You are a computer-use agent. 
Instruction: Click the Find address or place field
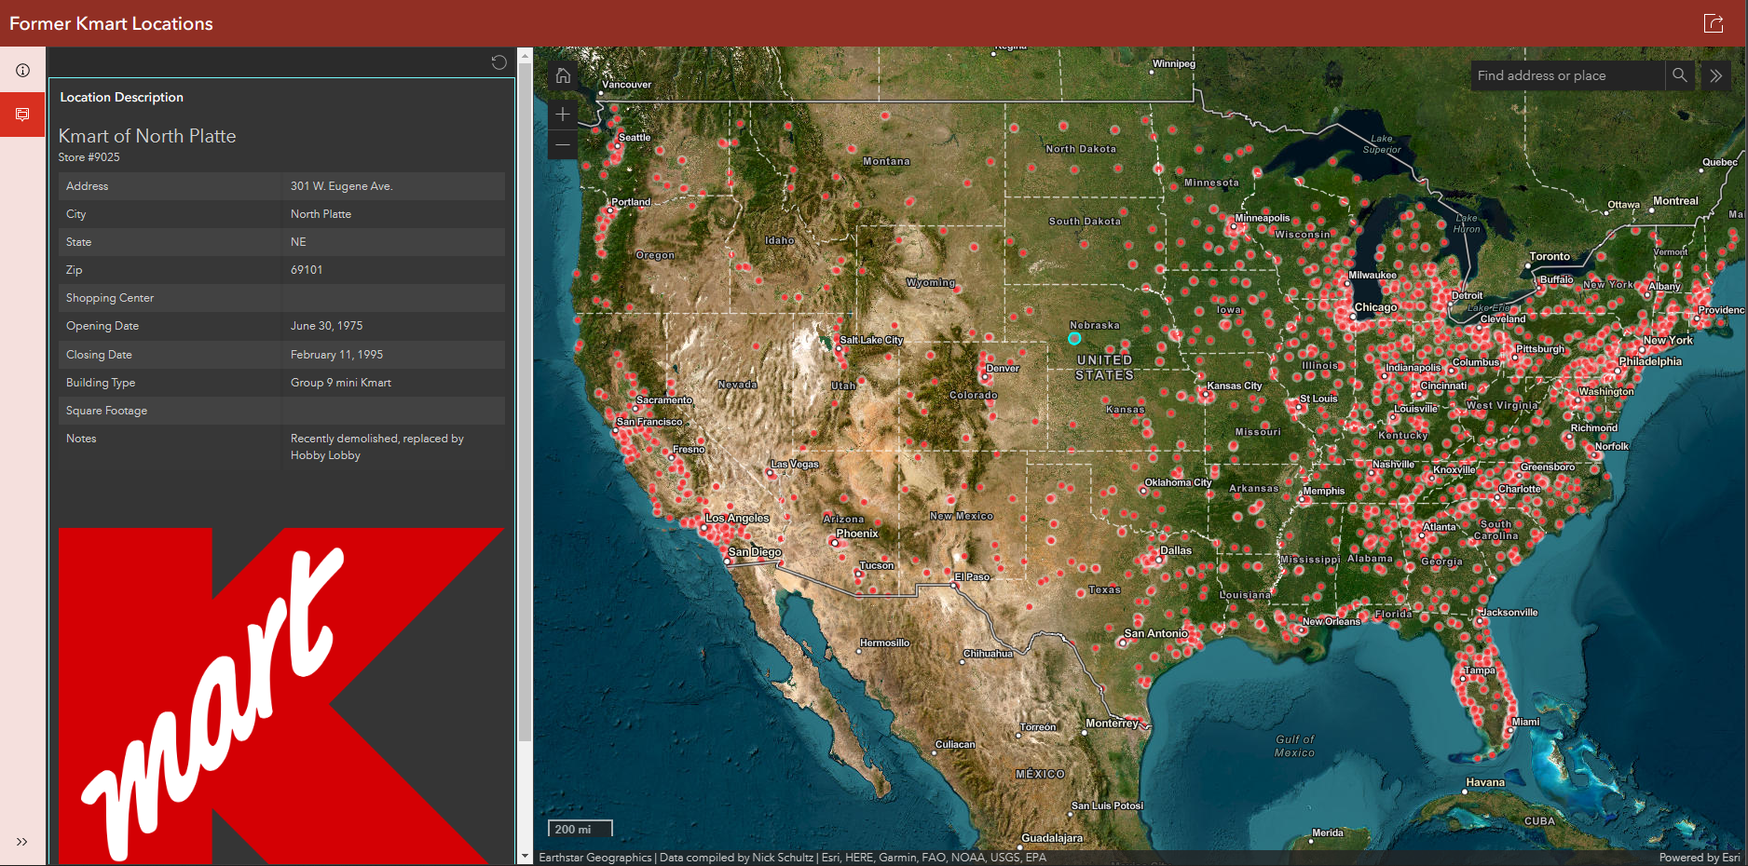1568,75
